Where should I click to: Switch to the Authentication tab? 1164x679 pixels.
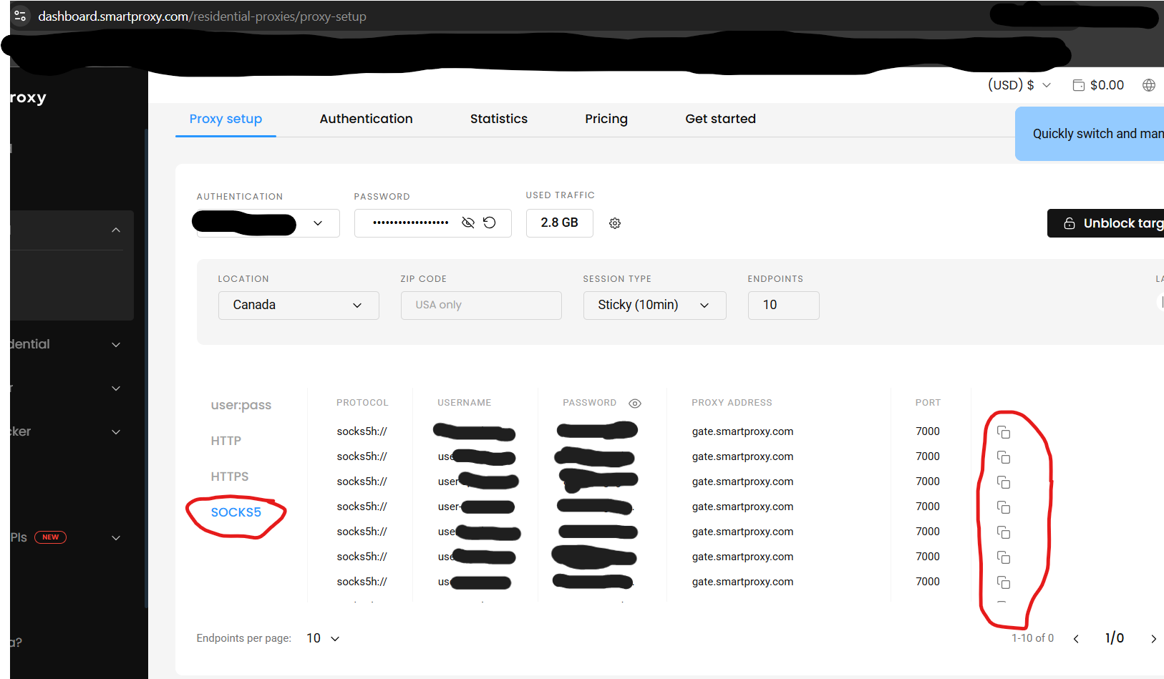tap(366, 119)
